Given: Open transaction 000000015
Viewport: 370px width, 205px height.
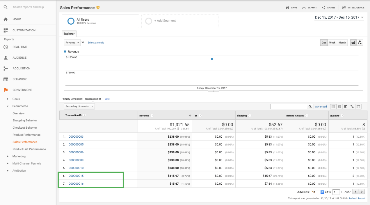Looking at the screenshot, I should click(x=76, y=176).
